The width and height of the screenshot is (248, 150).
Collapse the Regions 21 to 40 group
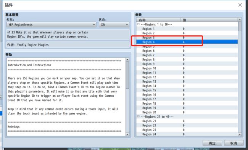tap(138, 116)
